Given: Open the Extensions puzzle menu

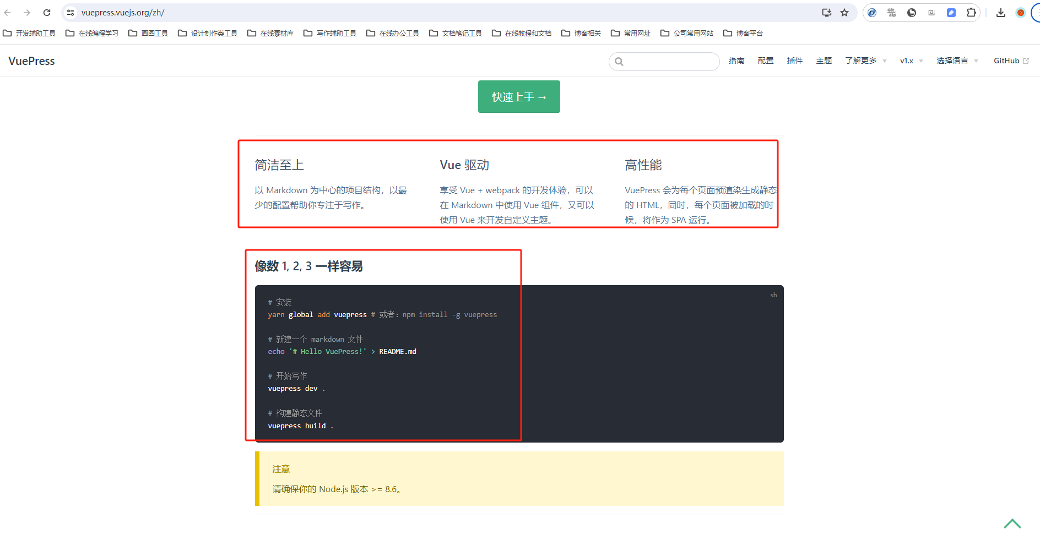Looking at the screenshot, I should pyautogui.click(x=971, y=13).
